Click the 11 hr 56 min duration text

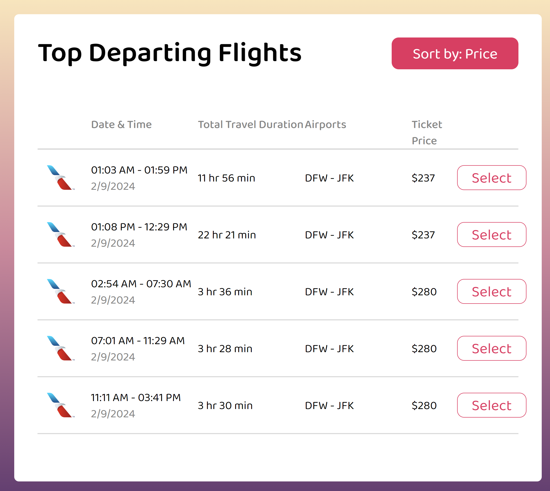click(226, 178)
